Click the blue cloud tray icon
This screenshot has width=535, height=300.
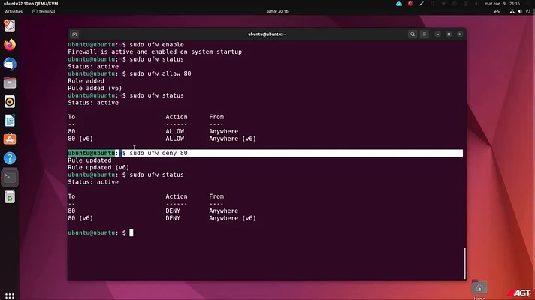399,4
